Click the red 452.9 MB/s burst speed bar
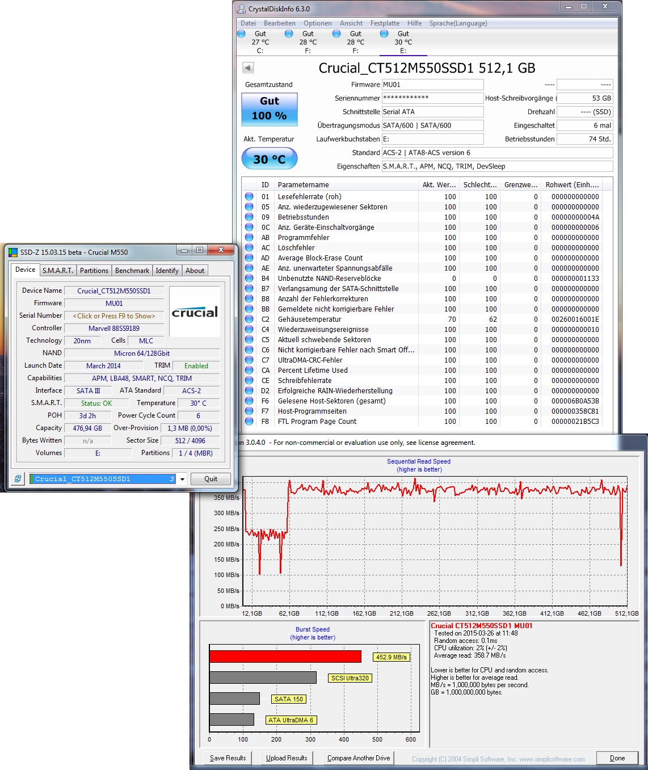The height and width of the screenshot is (770, 648). [x=285, y=657]
